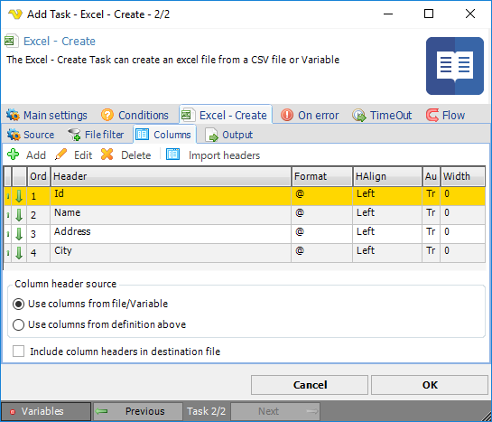The image size is (492, 422).
Task: Click the Delete toolbar label
Action: (x=136, y=155)
